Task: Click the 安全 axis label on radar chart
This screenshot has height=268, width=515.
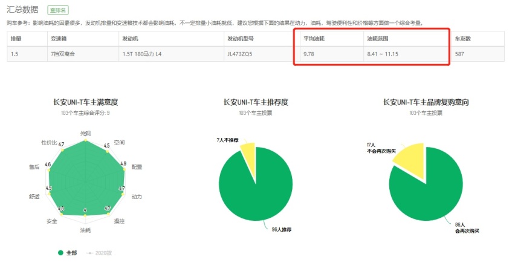Action: (x=51, y=221)
